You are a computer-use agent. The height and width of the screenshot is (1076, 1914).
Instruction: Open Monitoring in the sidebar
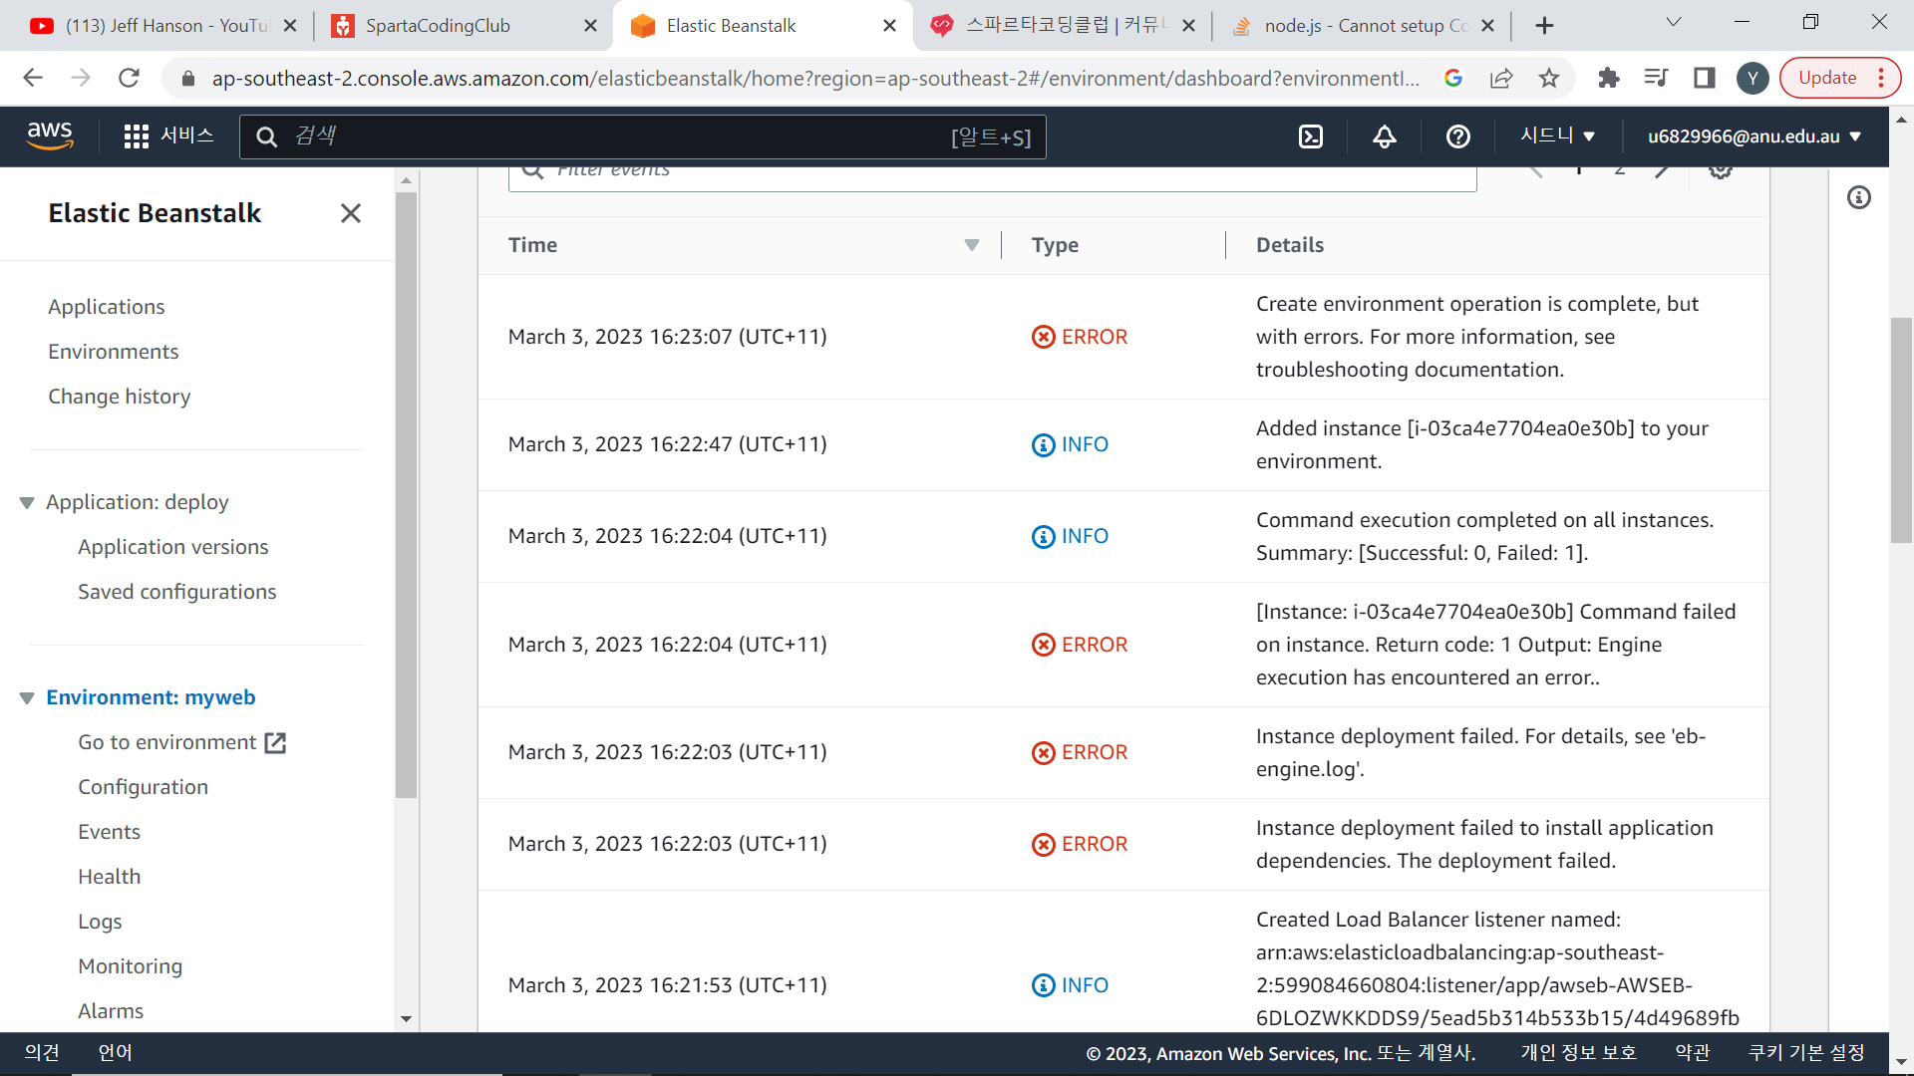131,966
